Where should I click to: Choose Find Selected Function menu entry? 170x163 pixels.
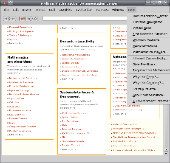(x=149, y=34)
